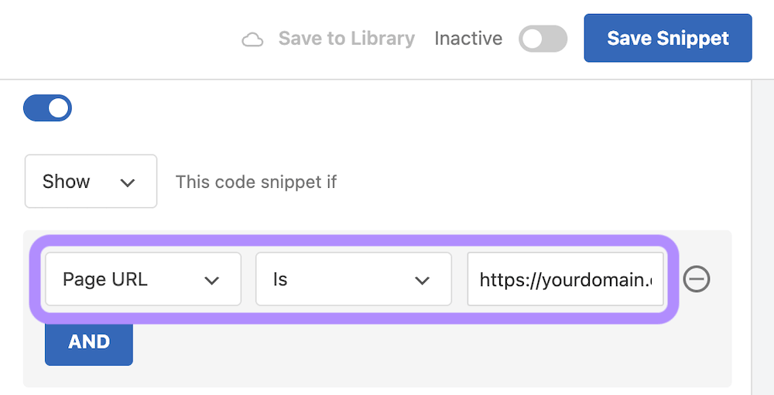Click the chevron arrow in the Show selector
Image resolution: width=774 pixels, height=395 pixels.
click(128, 182)
